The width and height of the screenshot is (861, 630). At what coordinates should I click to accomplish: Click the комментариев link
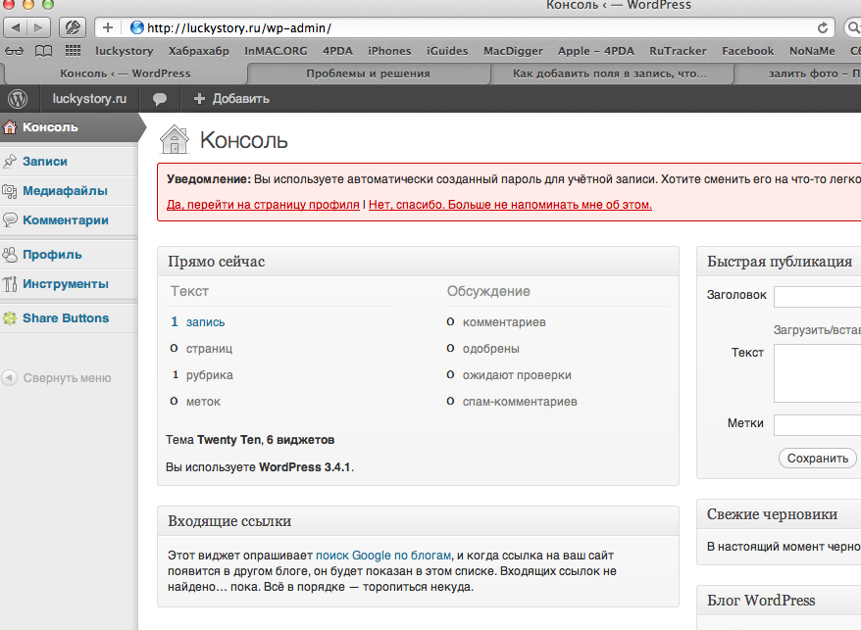point(504,322)
